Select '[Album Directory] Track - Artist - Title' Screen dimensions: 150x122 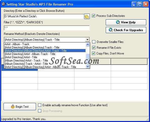pos(45,64)
